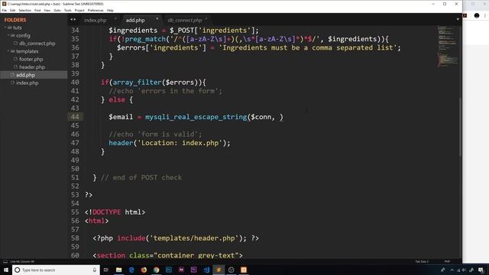
Task: Open the notification center icon
Action: tap(481, 270)
